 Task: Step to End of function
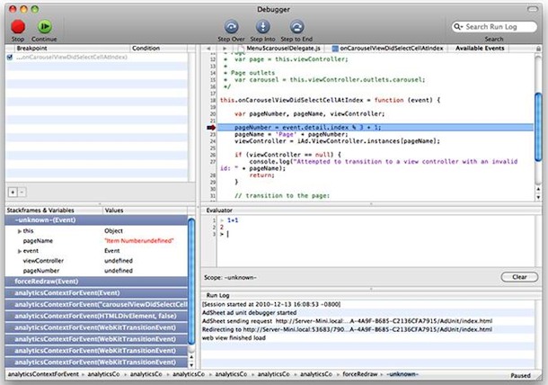(296, 27)
